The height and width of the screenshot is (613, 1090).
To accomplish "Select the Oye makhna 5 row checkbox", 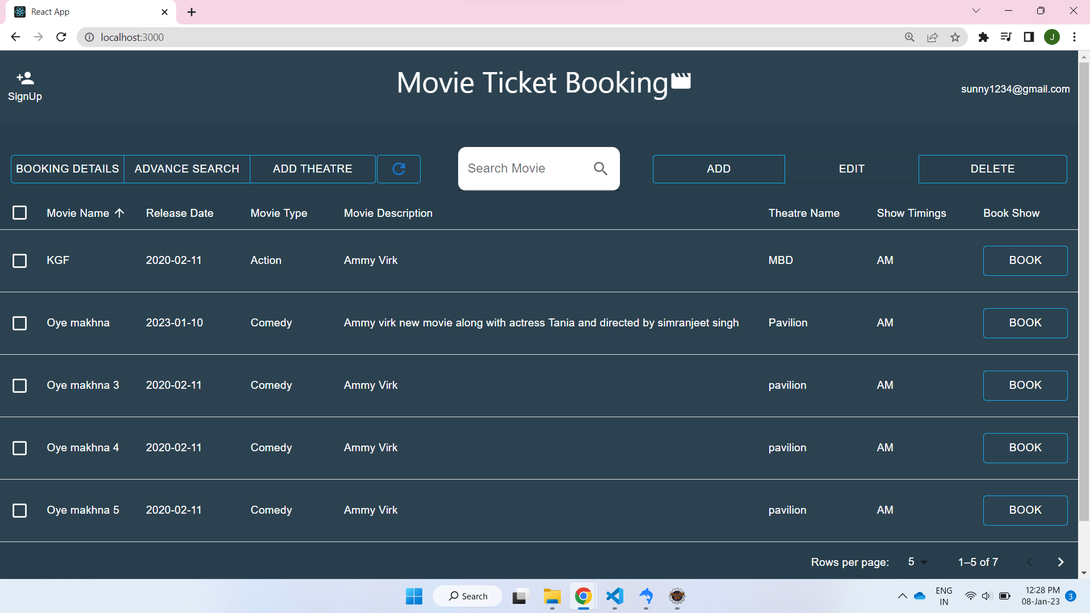I will 20,510.
